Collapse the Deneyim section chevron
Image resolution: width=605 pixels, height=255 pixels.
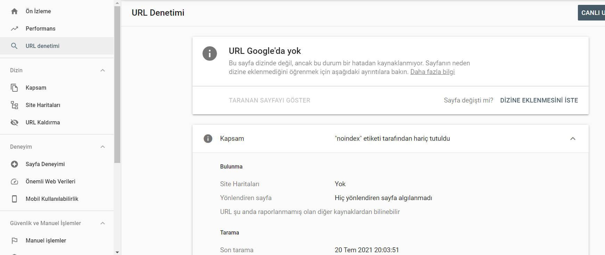103,147
